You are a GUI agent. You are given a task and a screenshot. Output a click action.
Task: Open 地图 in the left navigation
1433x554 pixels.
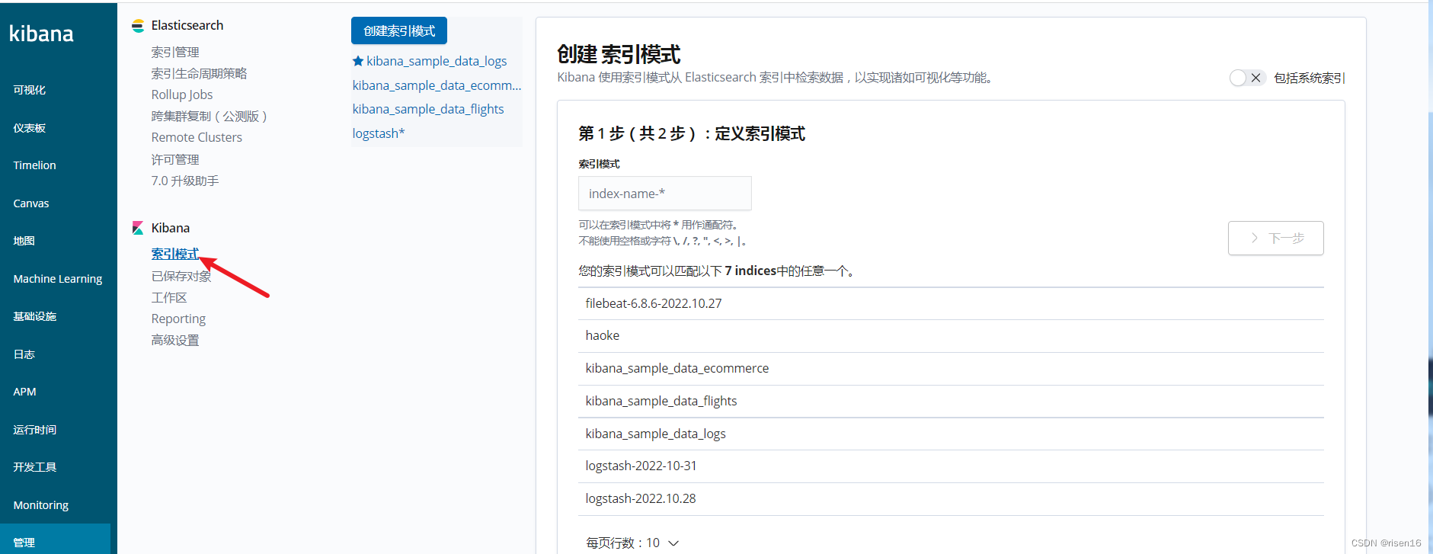tap(24, 241)
